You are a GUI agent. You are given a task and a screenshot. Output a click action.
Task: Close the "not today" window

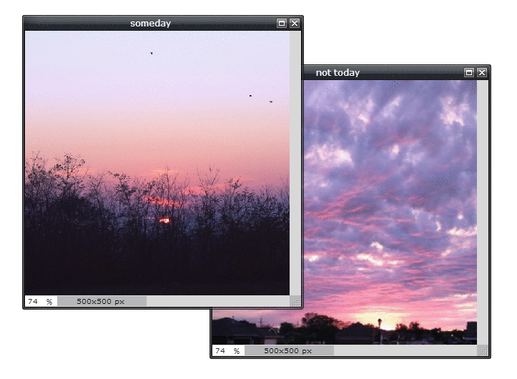click(482, 72)
